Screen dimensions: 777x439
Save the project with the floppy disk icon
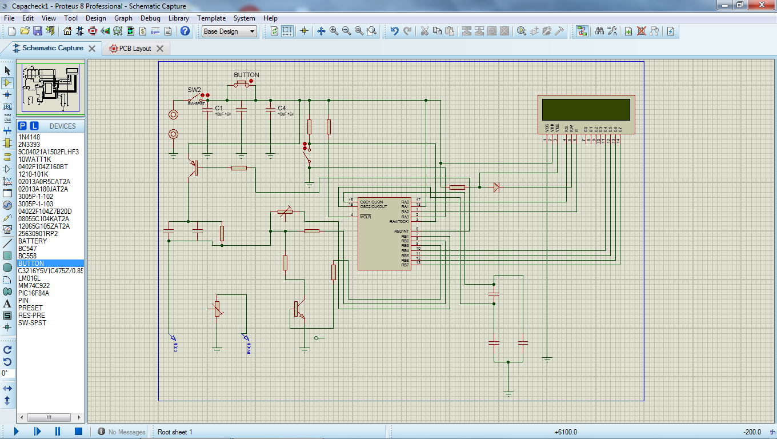pyautogui.click(x=38, y=31)
